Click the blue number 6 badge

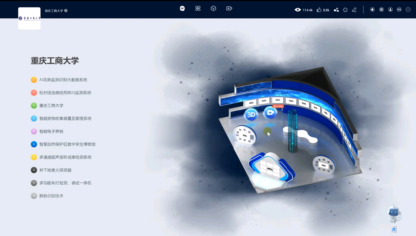click(x=34, y=144)
